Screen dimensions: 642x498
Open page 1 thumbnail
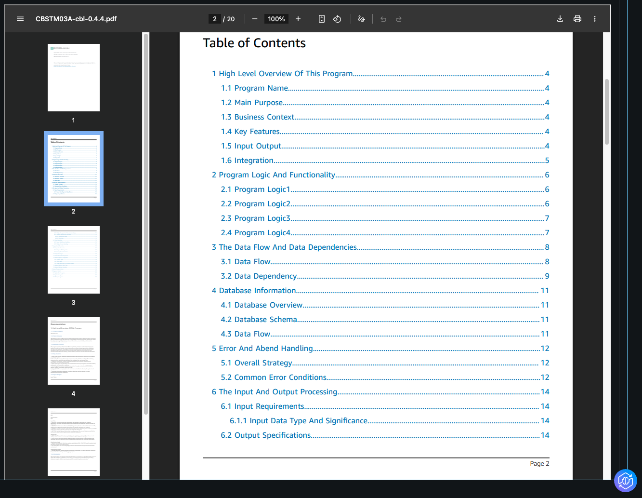point(74,78)
